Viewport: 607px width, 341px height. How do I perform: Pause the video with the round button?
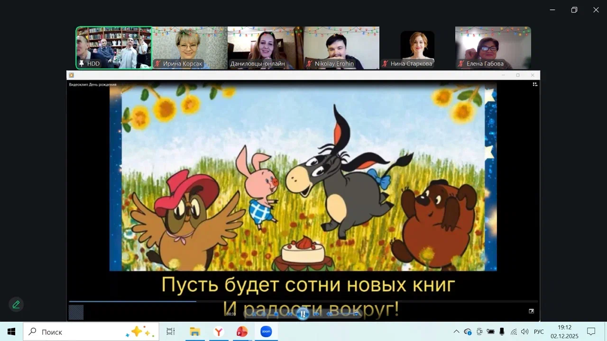pos(303,314)
